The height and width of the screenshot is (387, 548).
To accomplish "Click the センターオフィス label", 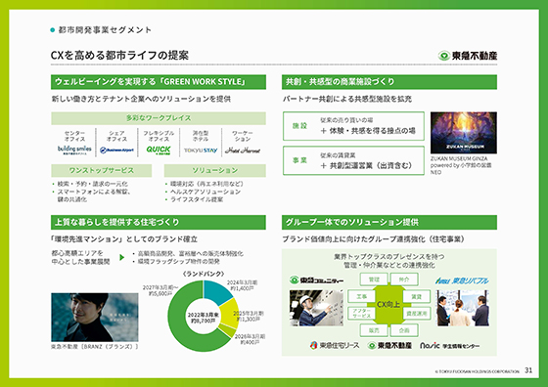I will click(x=74, y=136).
